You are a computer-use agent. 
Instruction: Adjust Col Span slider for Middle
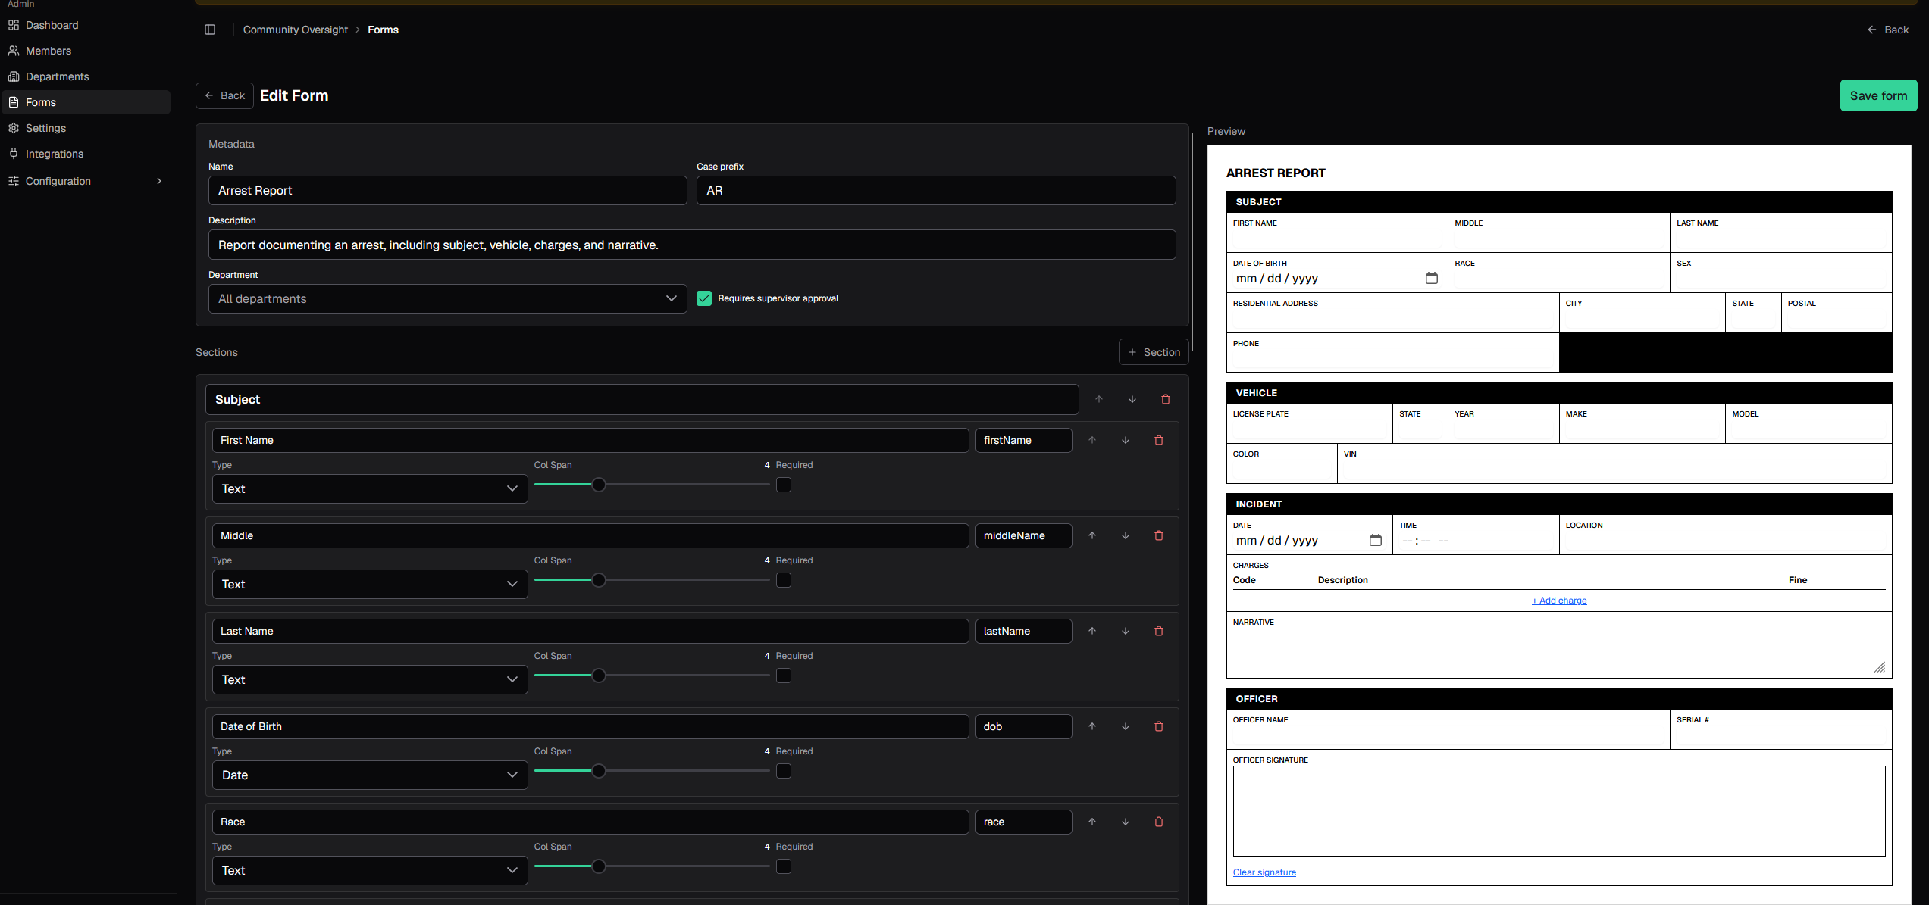[599, 580]
